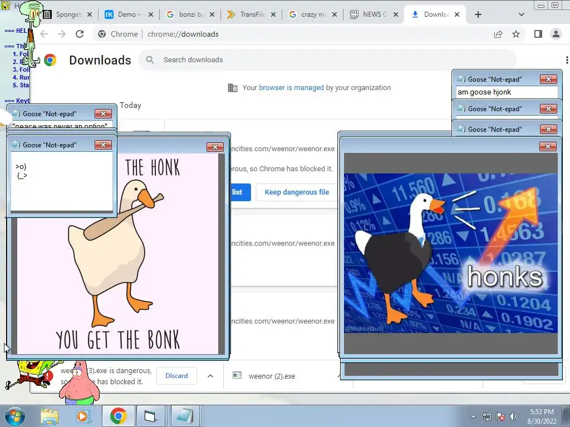The image size is (570, 427).
Task: Click the bonk goose meme image
Action: point(118,254)
